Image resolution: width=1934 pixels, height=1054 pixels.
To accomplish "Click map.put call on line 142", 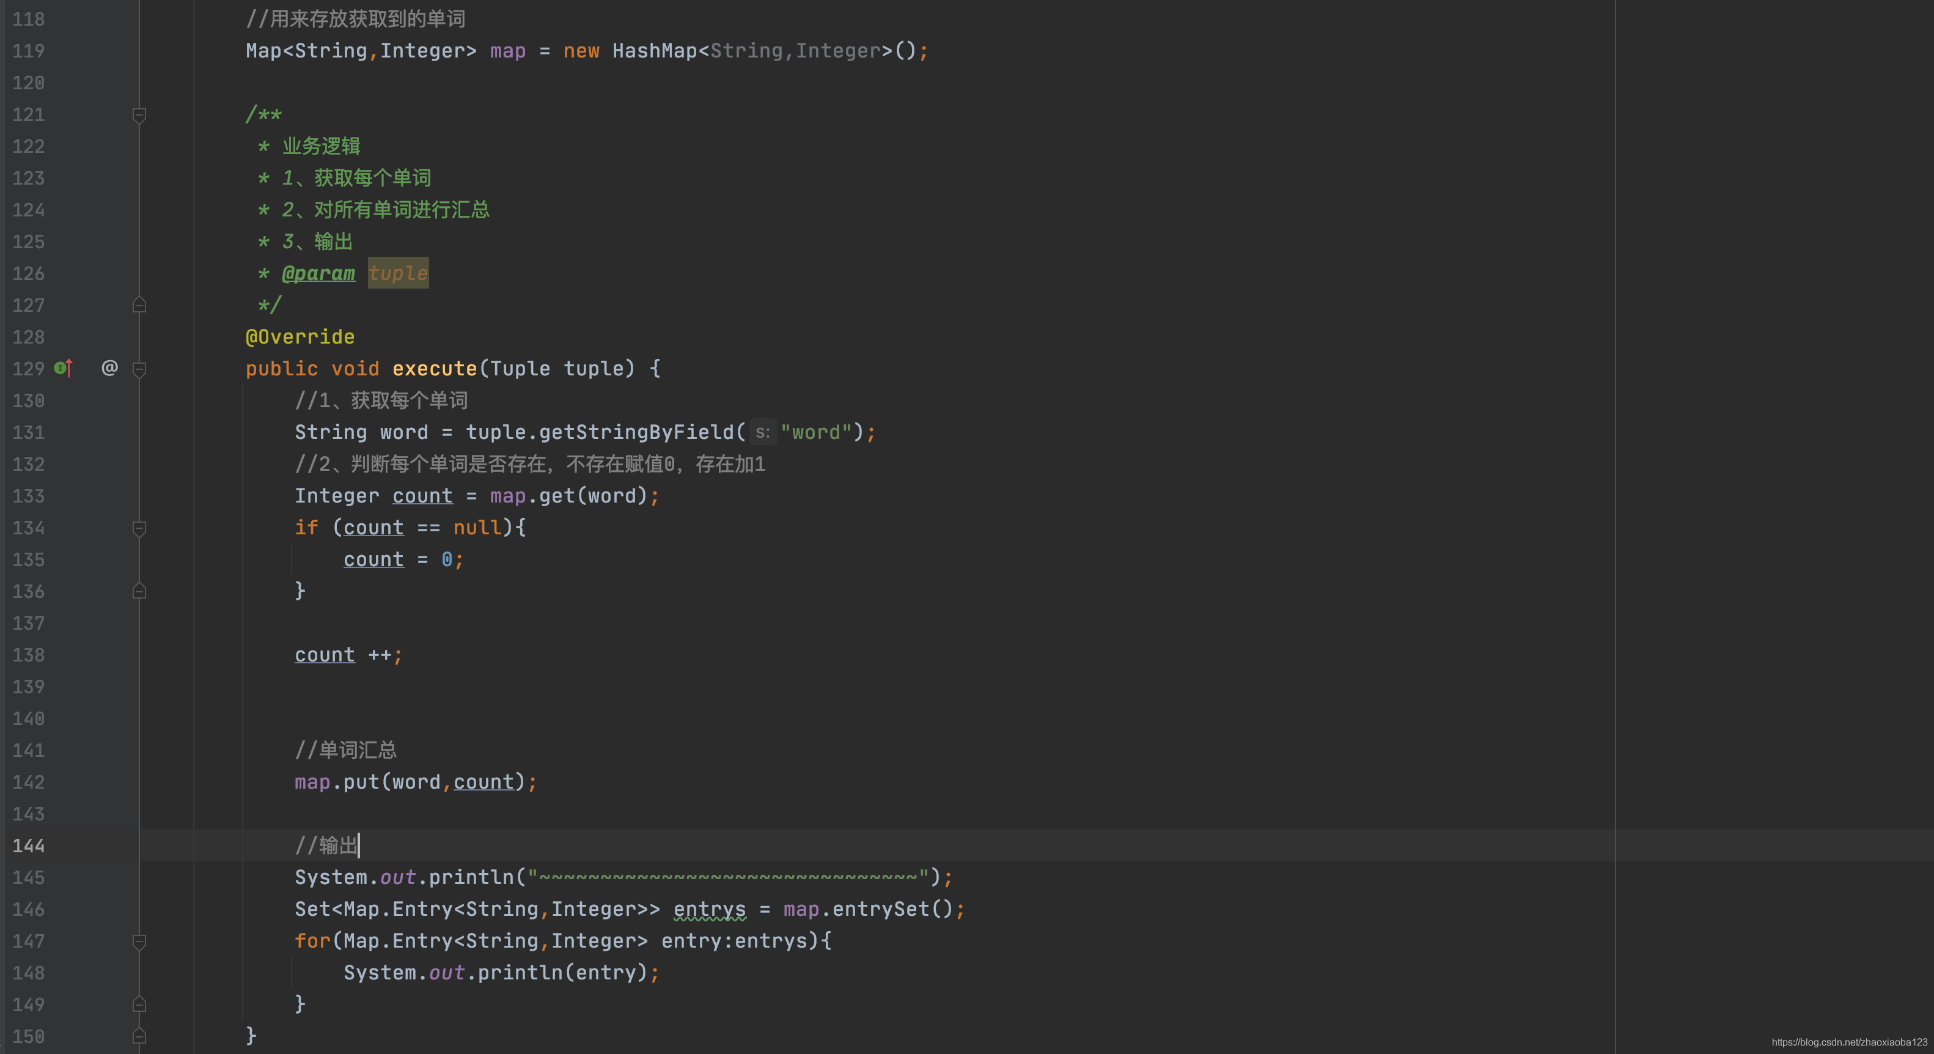I will tap(416, 782).
